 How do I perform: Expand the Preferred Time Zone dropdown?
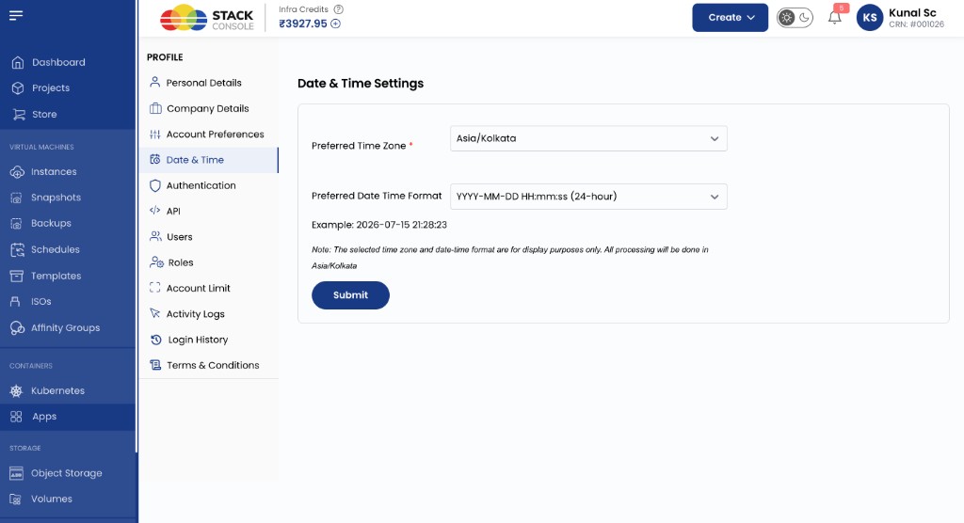588,138
